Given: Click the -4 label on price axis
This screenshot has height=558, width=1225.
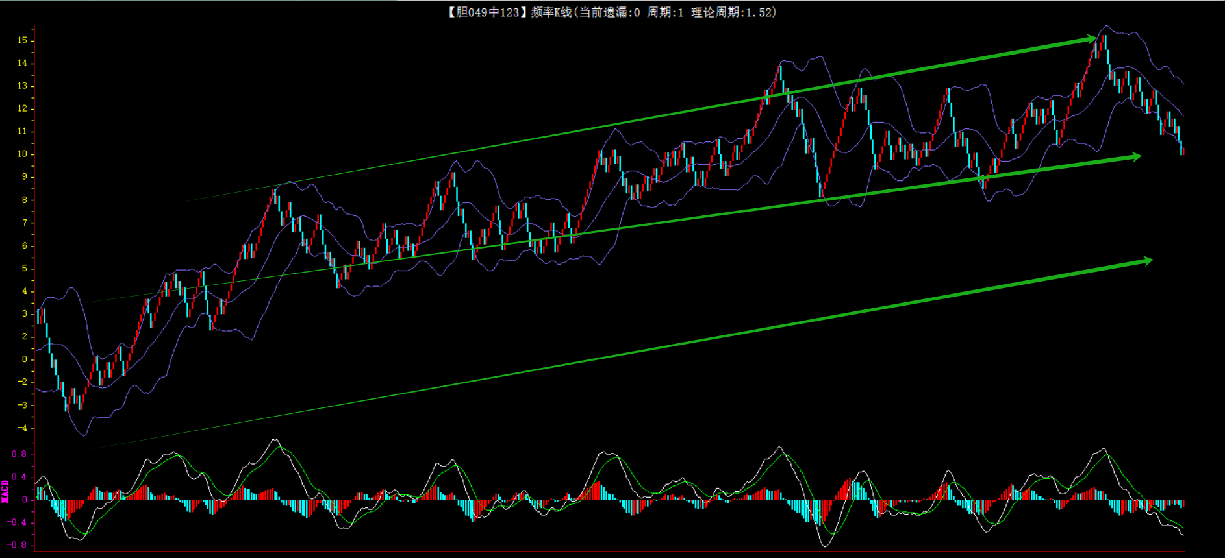Looking at the screenshot, I should tap(23, 428).
